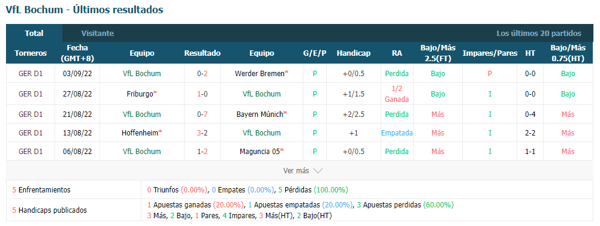600x226 pixels.
Task: Expand the Ver más chevron arrow
Action: point(318,171)
